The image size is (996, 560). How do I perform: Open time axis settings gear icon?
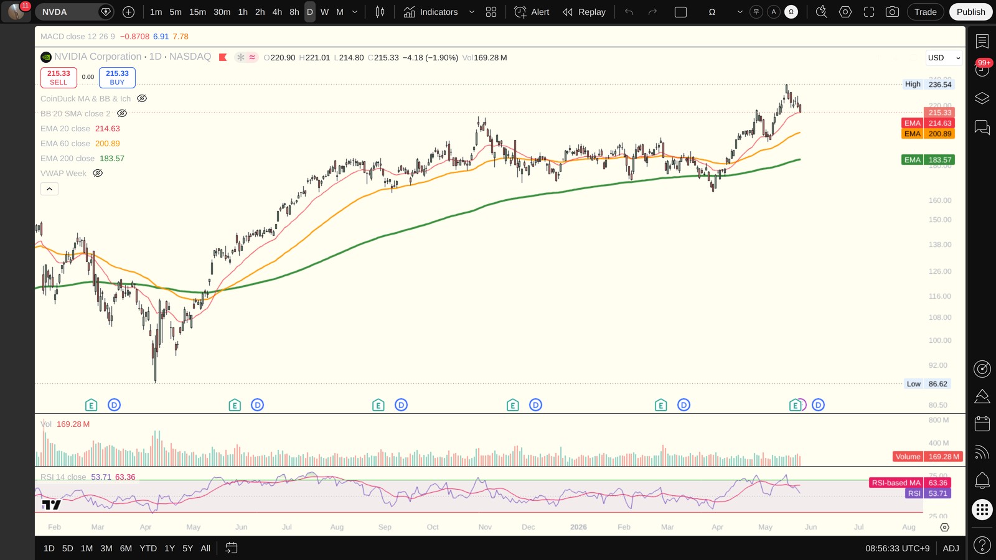coord(944,527)
